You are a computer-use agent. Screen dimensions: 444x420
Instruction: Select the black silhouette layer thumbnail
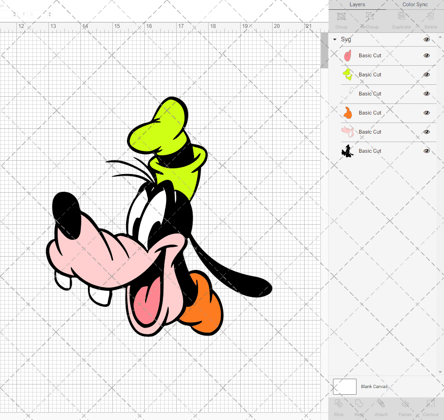[348, 151]
